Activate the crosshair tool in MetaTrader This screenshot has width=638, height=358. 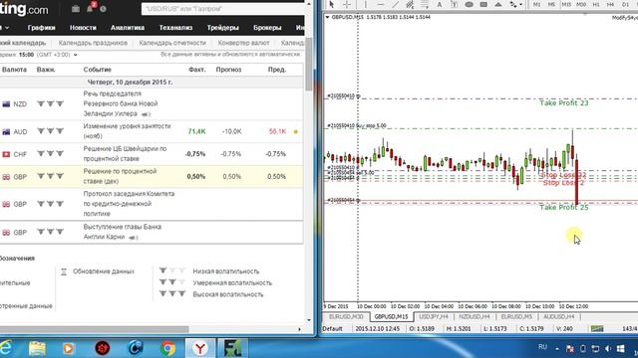point(347,4)
